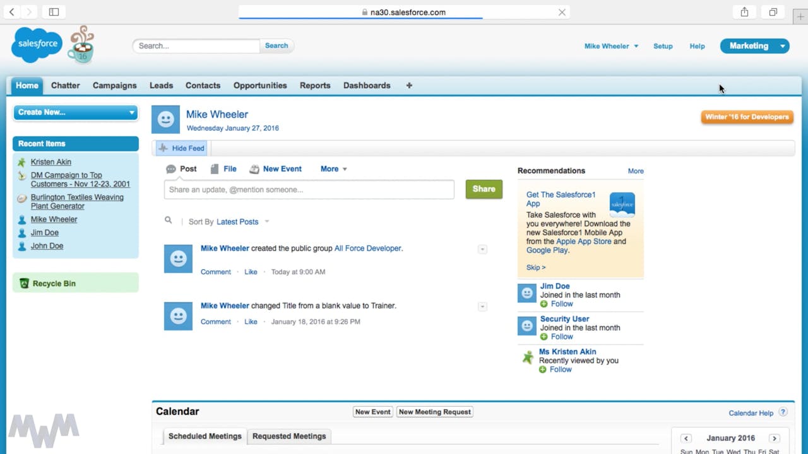Open the Marketing app menu dropdown
808x454 pixels.
[783, 46]
